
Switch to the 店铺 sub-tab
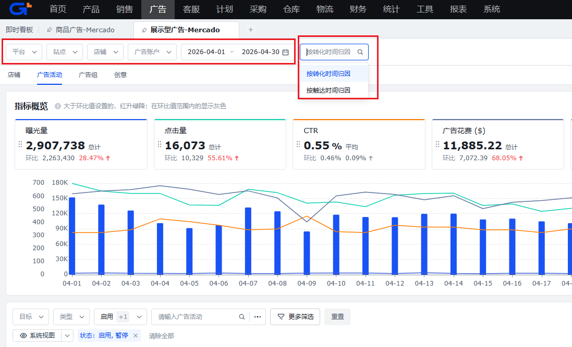click(14, 74)
